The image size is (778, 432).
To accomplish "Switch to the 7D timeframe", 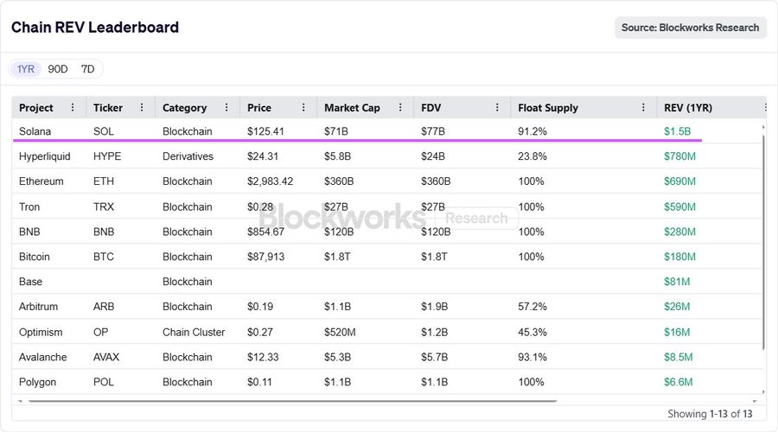I will [x=87, y=69].
